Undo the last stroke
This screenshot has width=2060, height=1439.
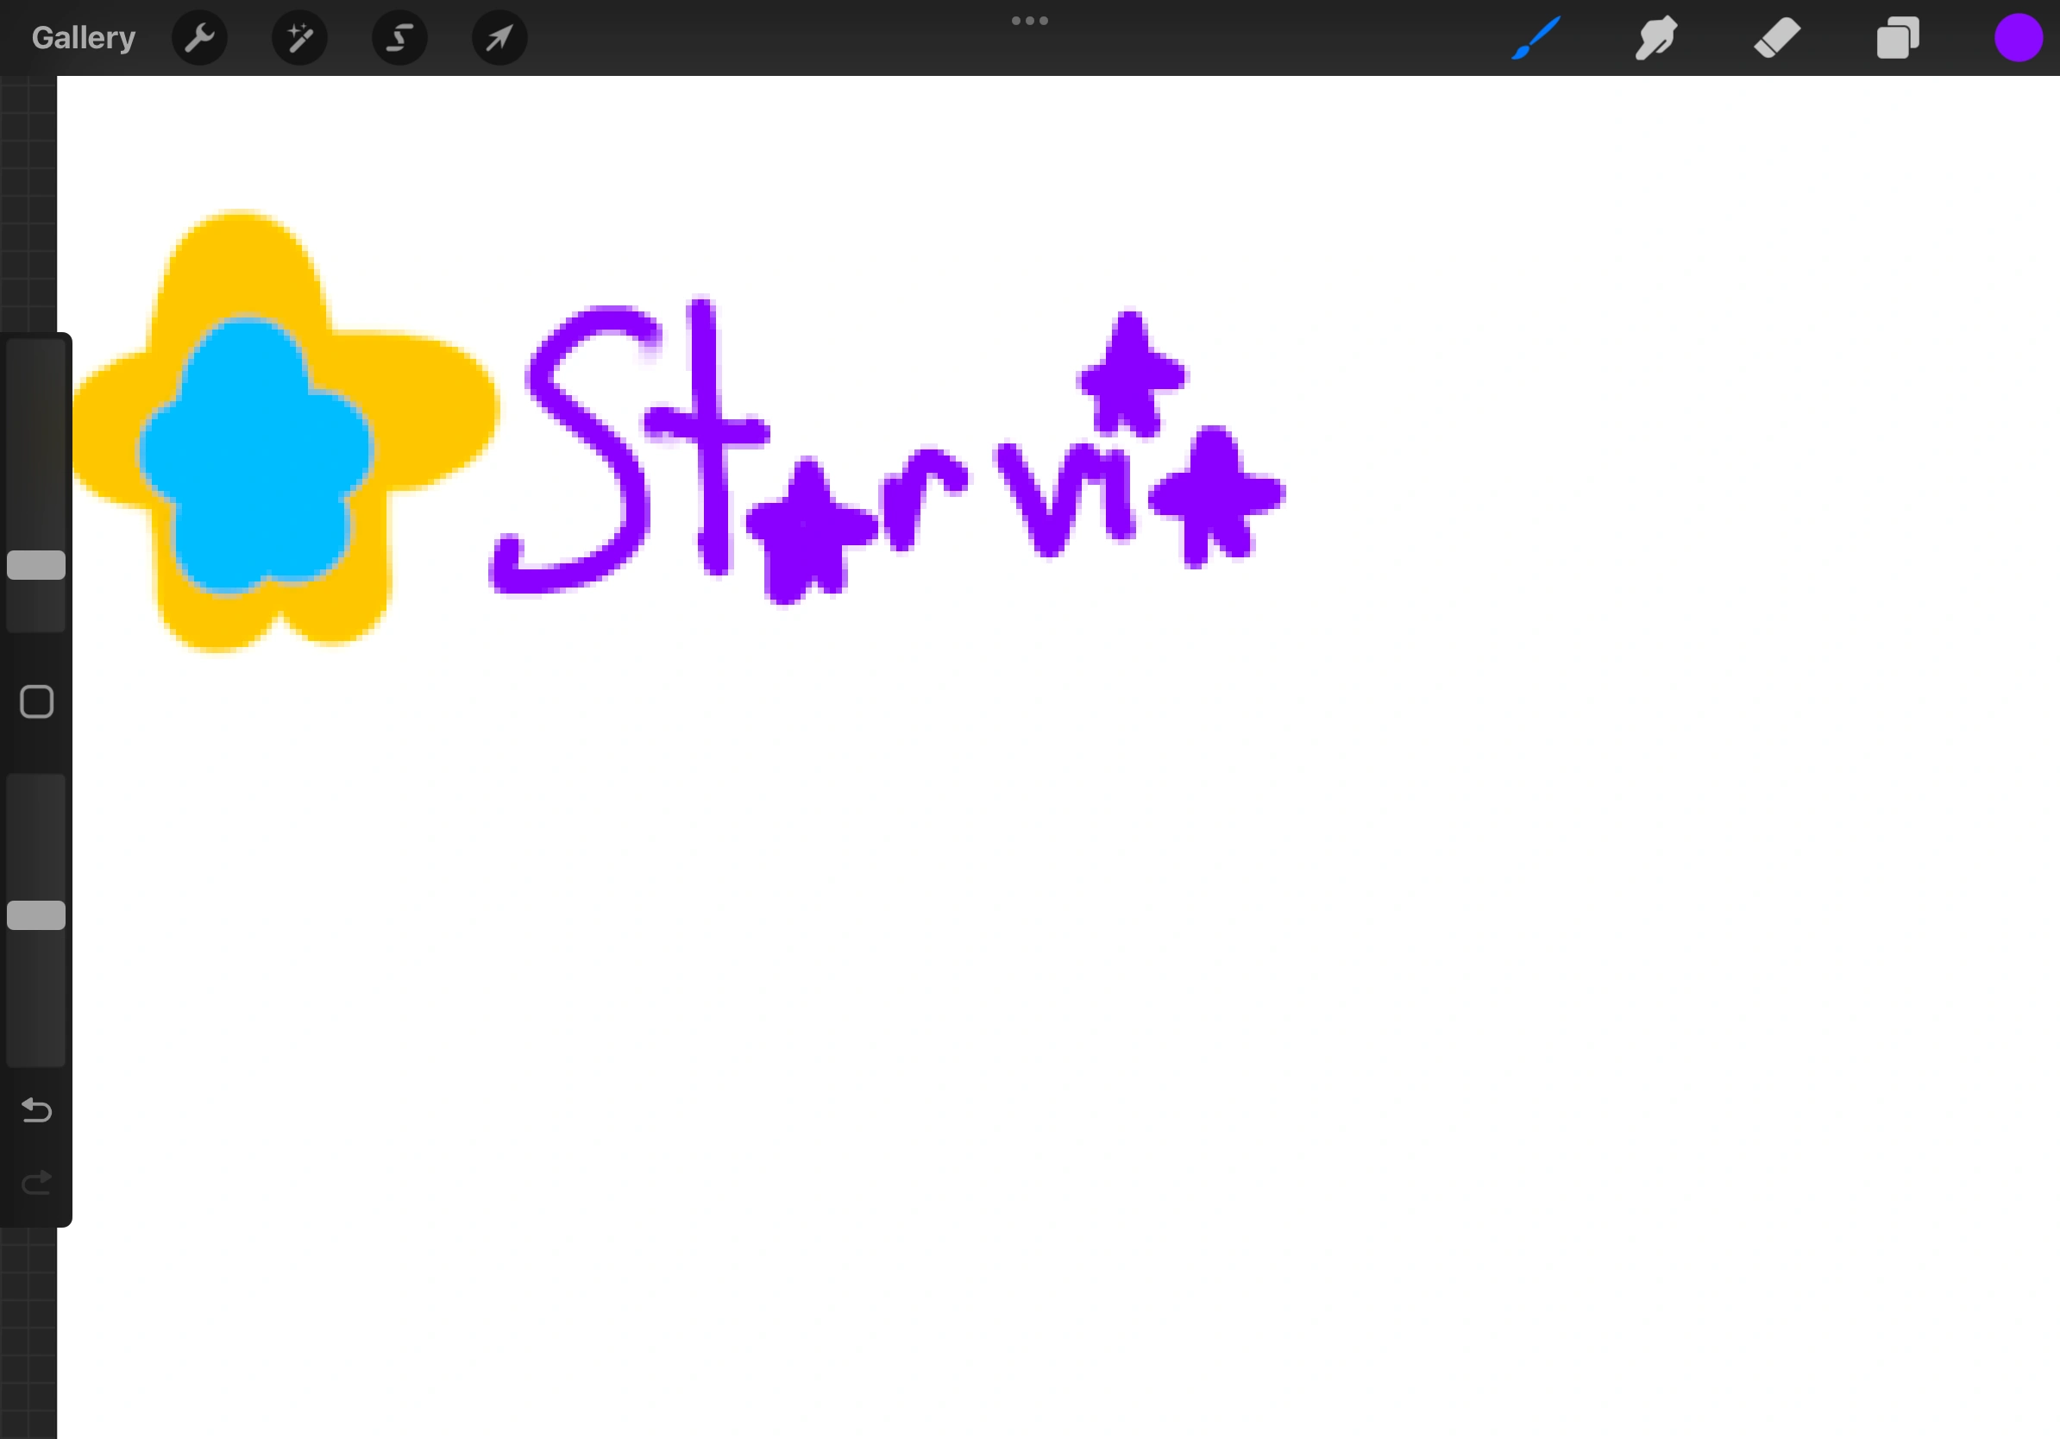click(37, 1110)
